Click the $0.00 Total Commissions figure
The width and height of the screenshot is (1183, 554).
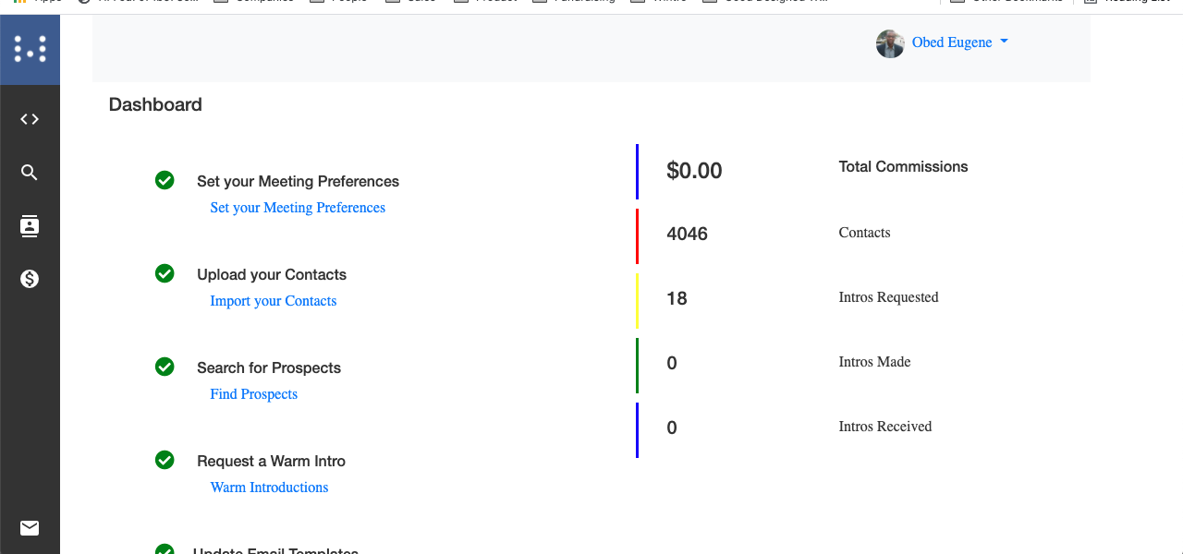click(x=694, y=171)
